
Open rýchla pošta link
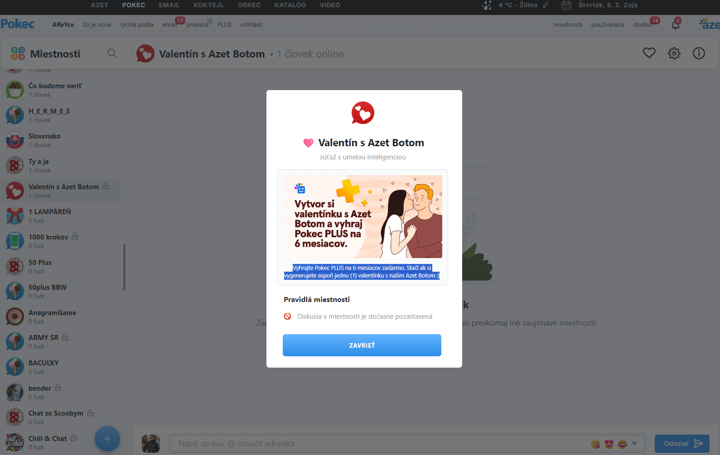click(x=136, y=24)
